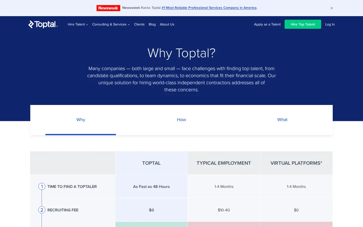Viewport: 363px width, 227px height.
Task: Open the About Us page
Action: (x=167, y=24)
